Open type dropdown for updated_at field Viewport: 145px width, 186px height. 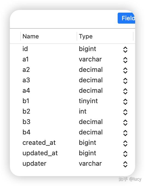tap(125, 154)
